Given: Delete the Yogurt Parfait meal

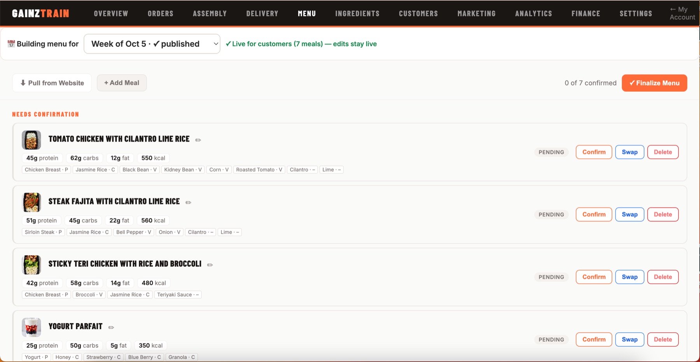Looking at the screenshot, I should coord(663,339).
